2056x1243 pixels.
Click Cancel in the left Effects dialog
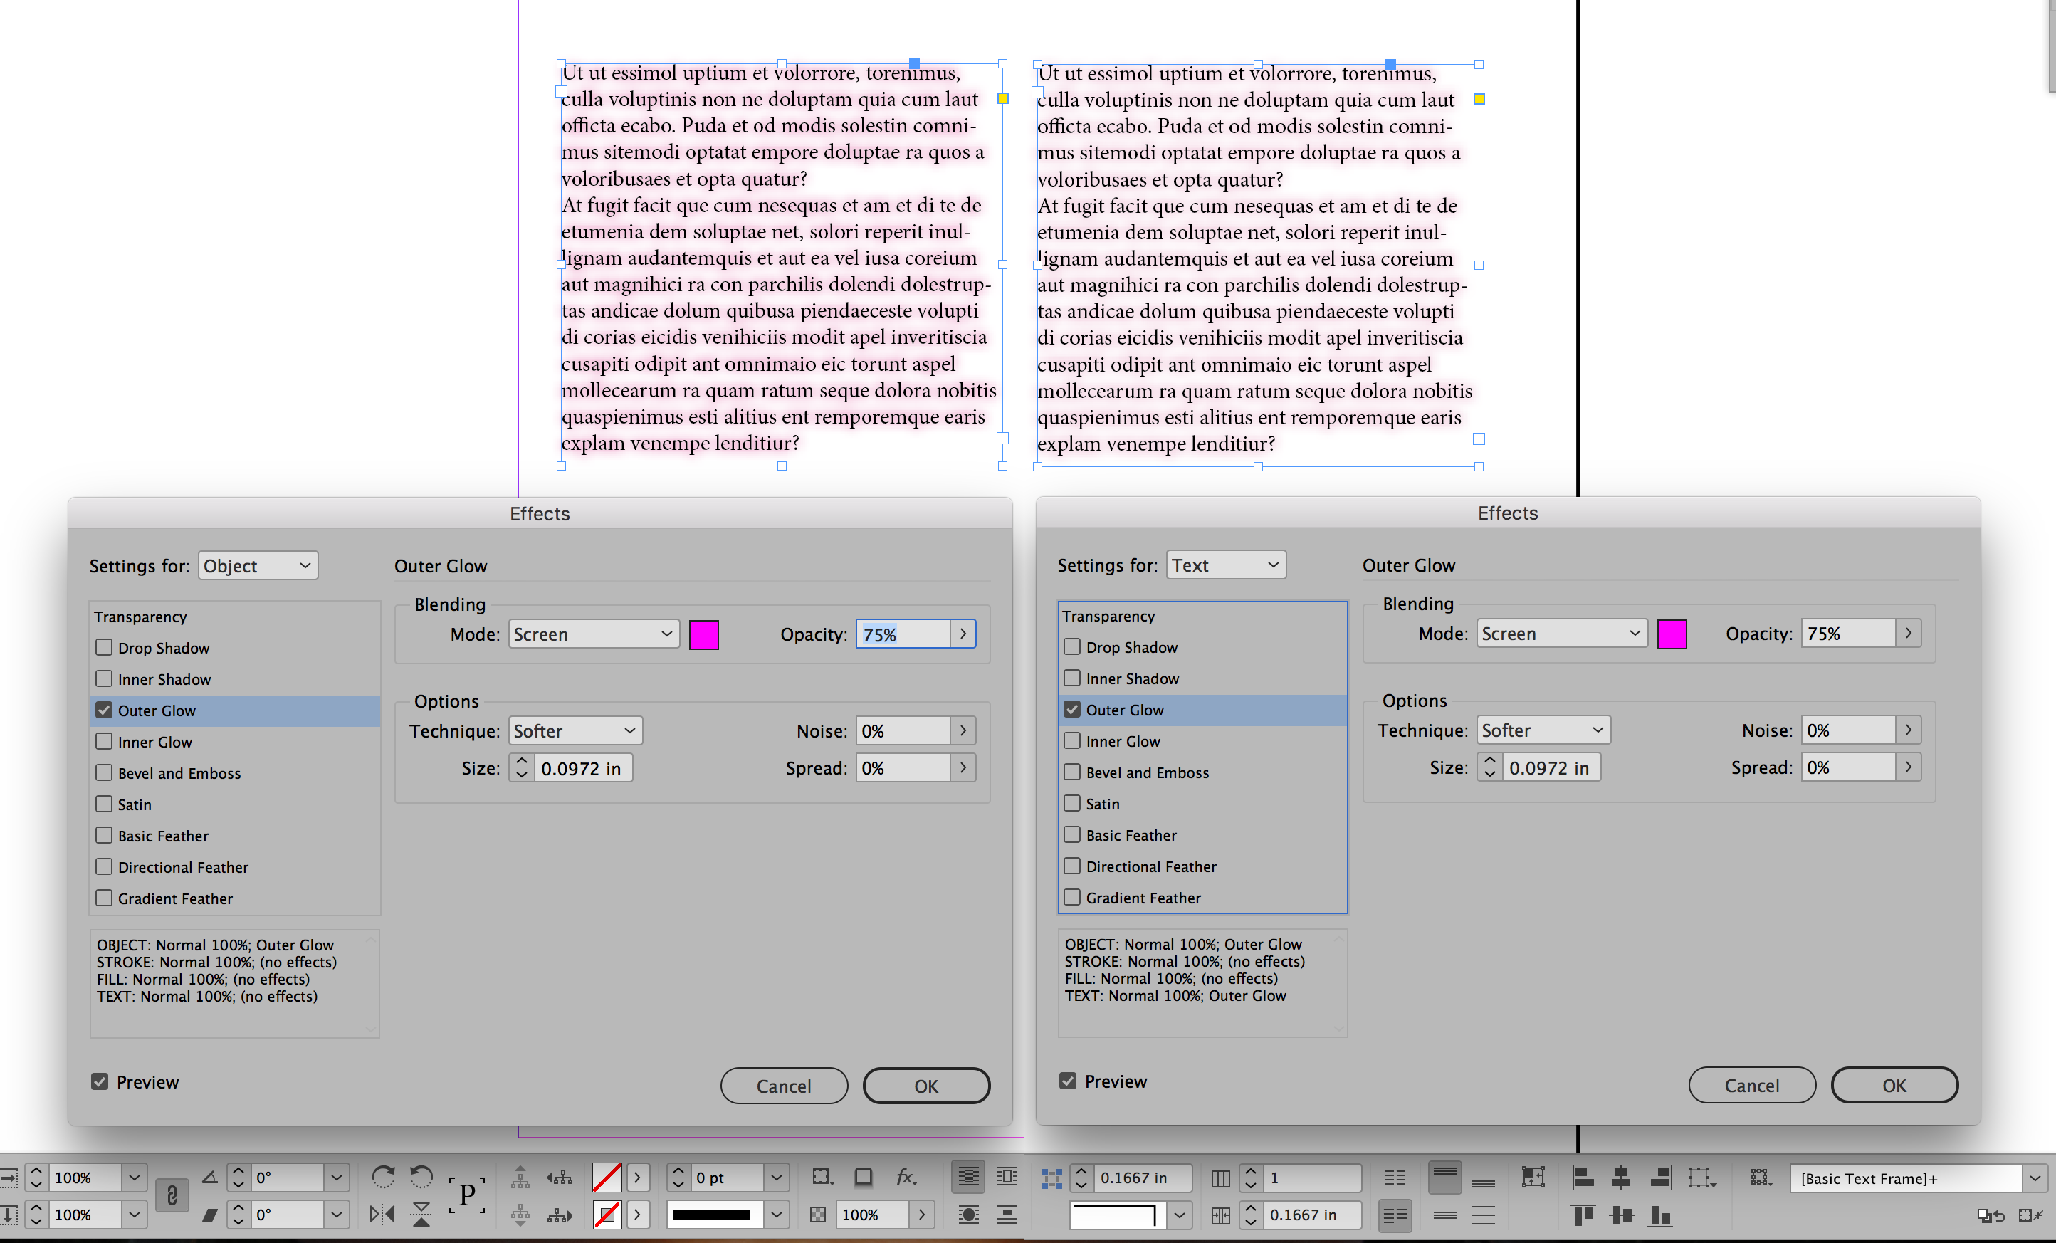tap(784, 1086)
